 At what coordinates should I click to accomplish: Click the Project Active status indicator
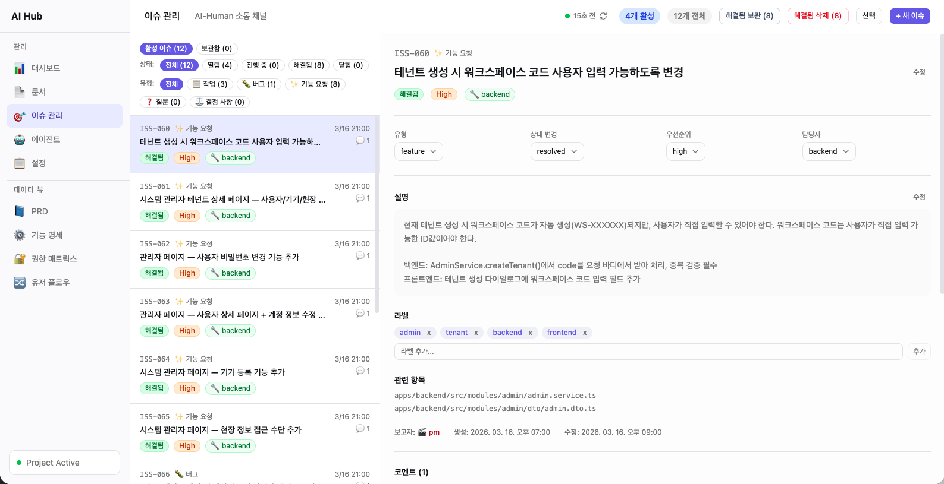64,463
